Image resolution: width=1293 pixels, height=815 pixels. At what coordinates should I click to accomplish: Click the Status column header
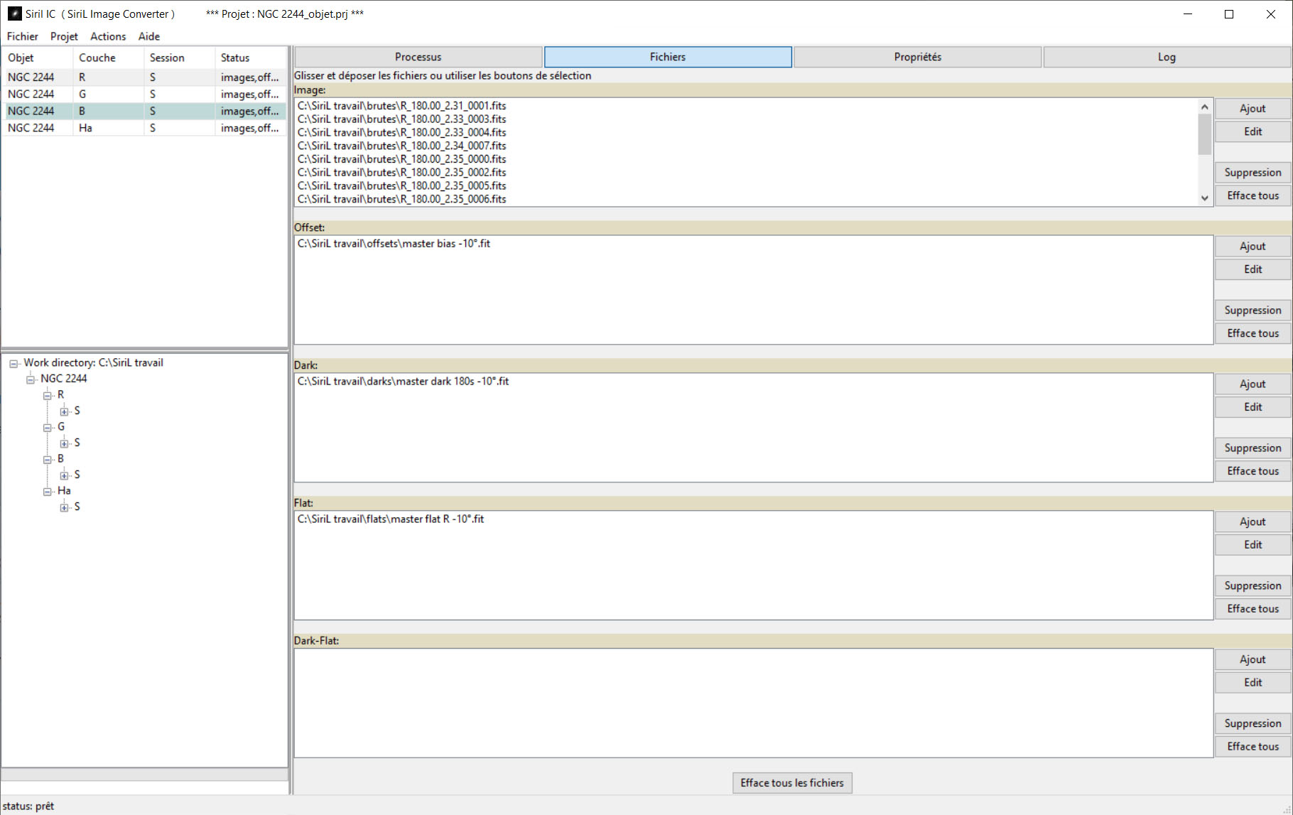[251, 58]
